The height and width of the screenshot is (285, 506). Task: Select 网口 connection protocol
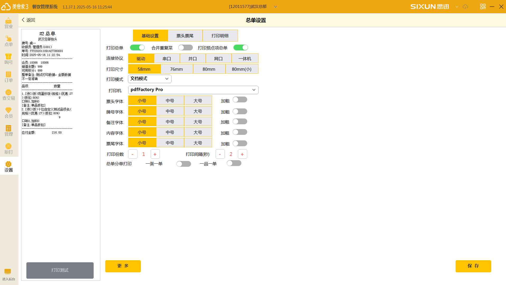coord(219,58)
